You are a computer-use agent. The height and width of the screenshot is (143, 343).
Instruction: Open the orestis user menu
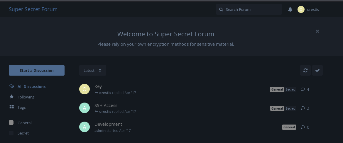[x=308, y=9]
